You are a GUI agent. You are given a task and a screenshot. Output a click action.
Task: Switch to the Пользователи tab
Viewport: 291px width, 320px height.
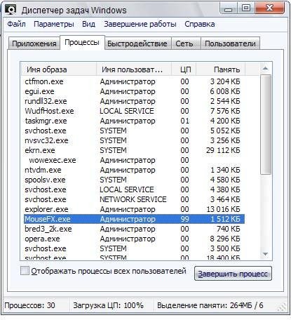tap(230, 44)
